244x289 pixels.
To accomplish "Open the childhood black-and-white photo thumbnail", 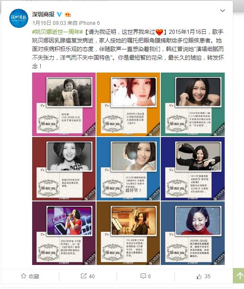I will pyautogui.click(x=64, y=104).
